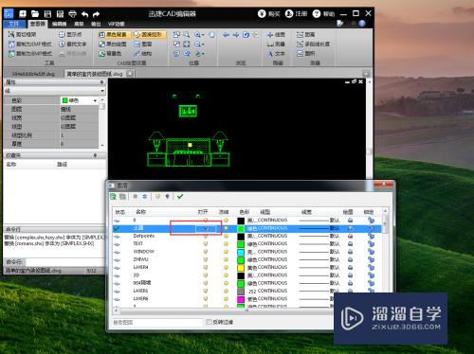Click the Area (面积) measurement tool
This screenshot has width=474, height=354.
(305, 54)
